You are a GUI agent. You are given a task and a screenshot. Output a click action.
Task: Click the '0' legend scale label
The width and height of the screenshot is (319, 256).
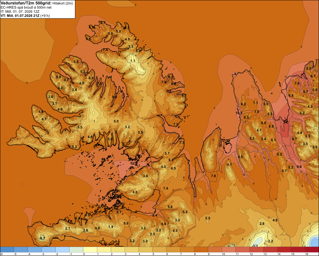point(84,254)
